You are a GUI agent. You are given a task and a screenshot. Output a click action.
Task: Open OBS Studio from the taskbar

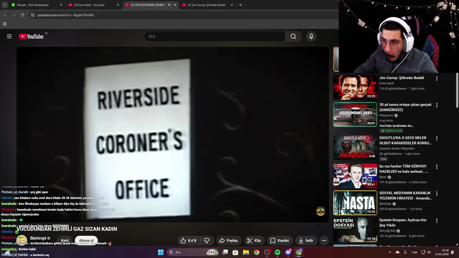(x=267, y=252)
